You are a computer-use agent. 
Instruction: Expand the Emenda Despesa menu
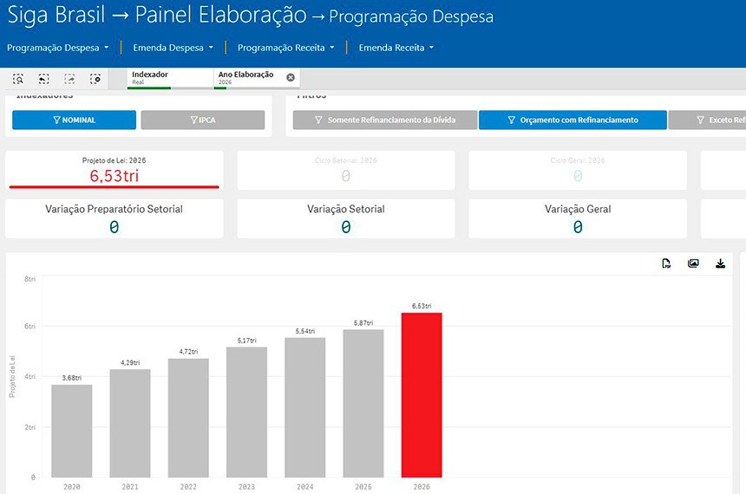(x=173, y=48)
